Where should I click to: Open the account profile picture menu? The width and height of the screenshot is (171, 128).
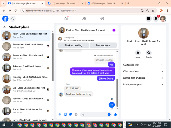pyautogui.click(x=163, y=19)
